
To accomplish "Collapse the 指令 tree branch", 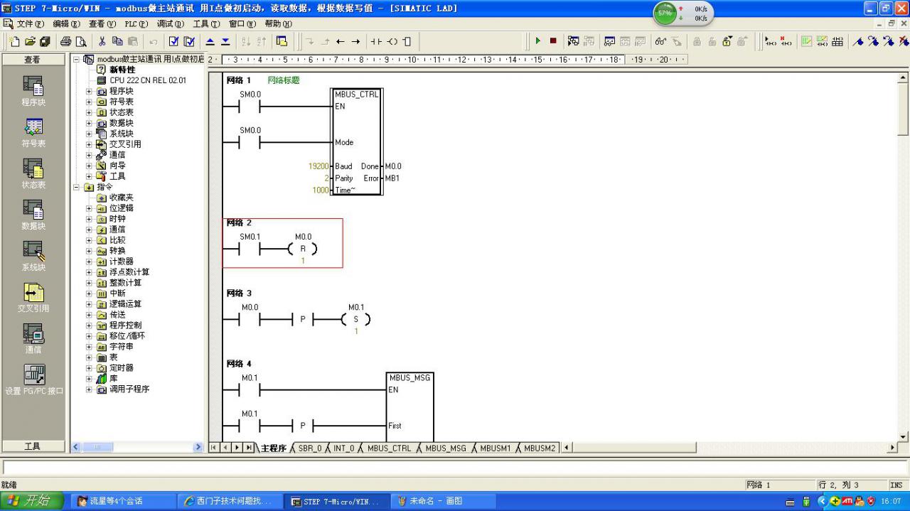I will [x=75, y=186].
